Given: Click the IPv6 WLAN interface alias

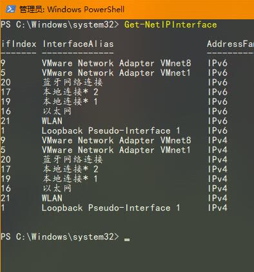Looking at the screenshot, I should point(52,121).
